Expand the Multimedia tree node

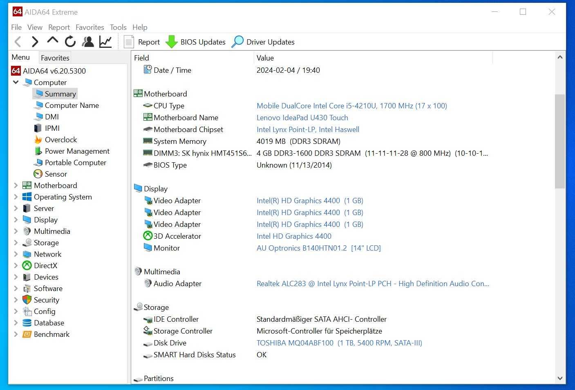16,231
